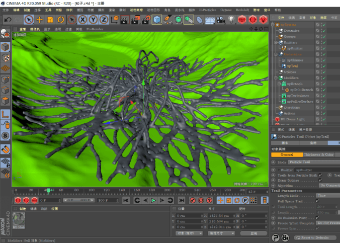
Task: Enable the magnet snapping tool
Action: pyautogui.click(x=5, y=149)
